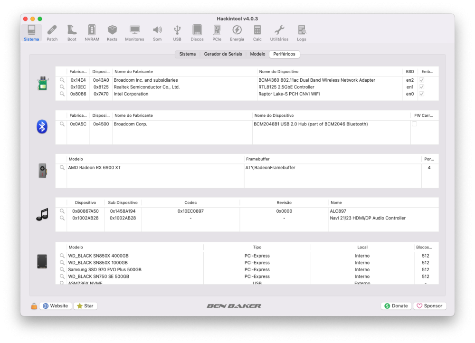Image resolution: width=475 pixels, height=343 pixels.
Task: Open the USB toolbar section
Action: pyautogui.click(x=177, y=33)
